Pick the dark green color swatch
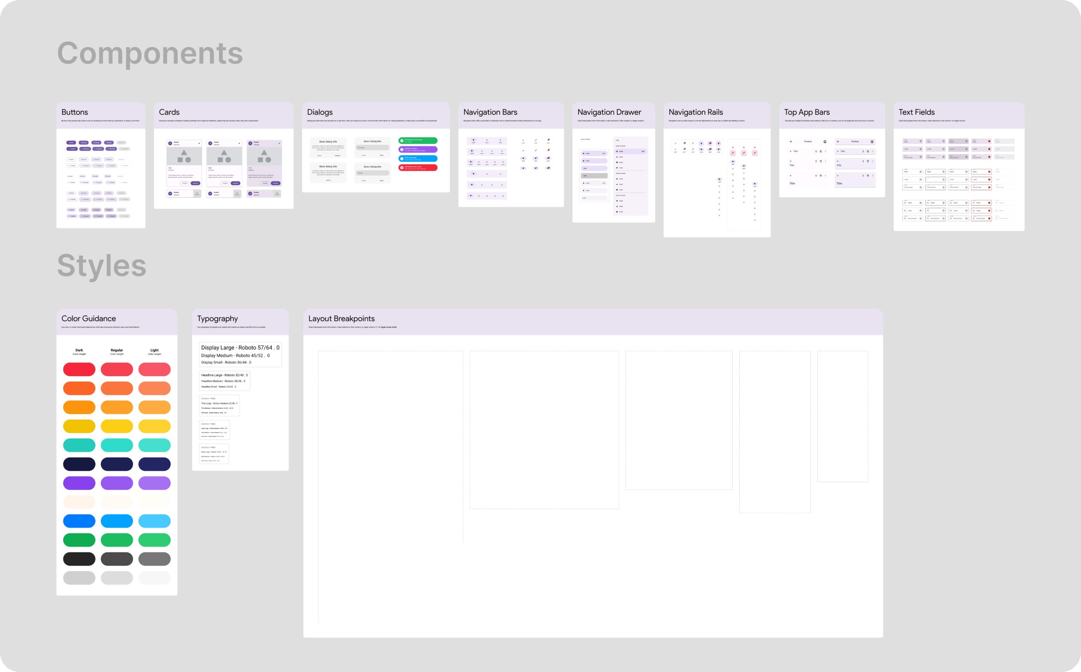The height and width of the screenshot is (672, 1081). tap(79, 539)
